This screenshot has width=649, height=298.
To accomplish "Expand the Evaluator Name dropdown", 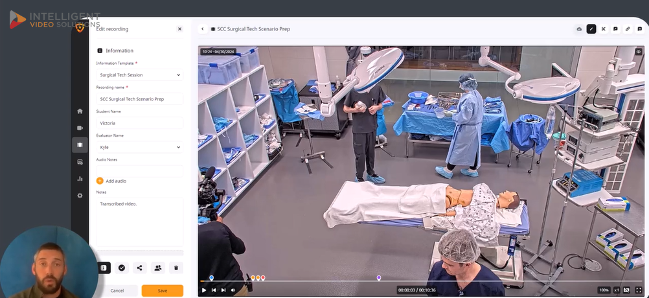I will pos(139,147).
